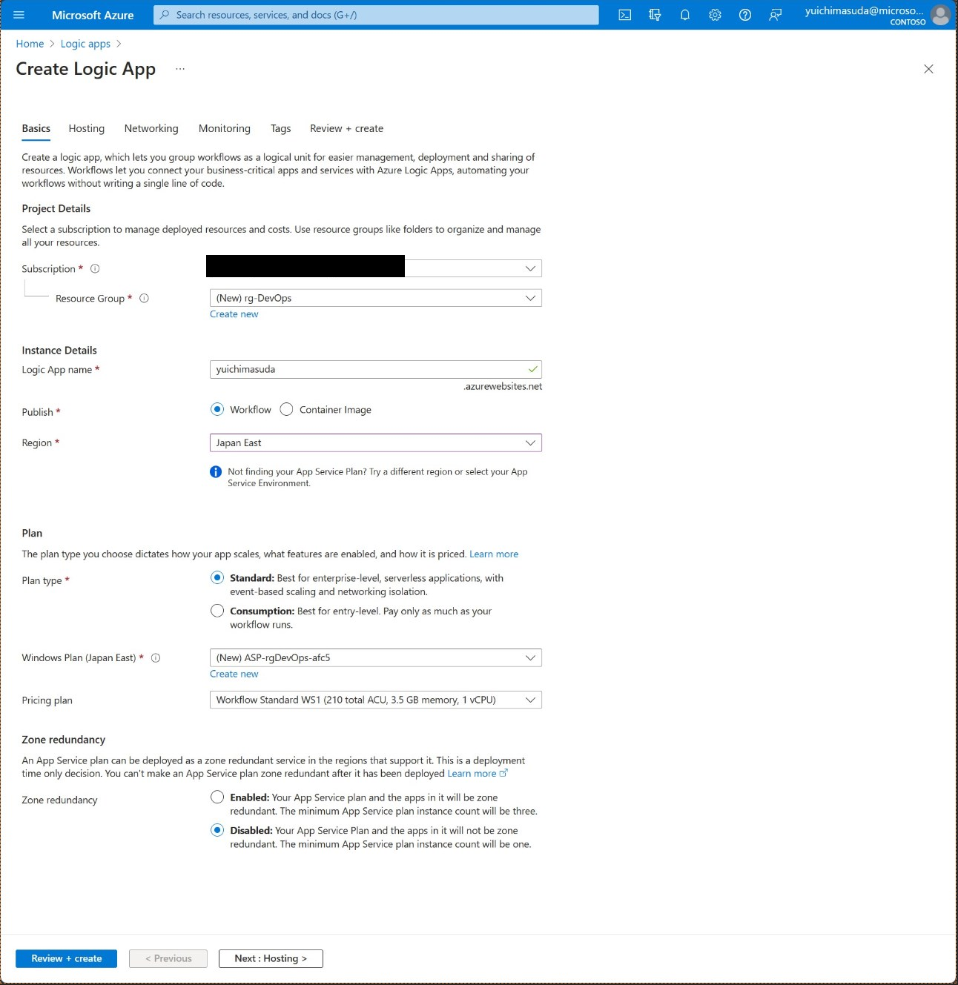Open the portal hamburger menu
Screen dimensions: 958x985
tap(19, 15)
